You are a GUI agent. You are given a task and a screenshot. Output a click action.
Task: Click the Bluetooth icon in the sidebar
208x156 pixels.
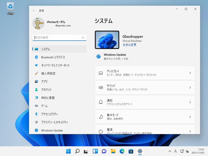[x=36, y=57]
